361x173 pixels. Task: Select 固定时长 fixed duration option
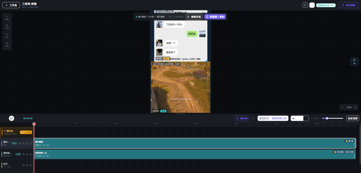[264, 118]
